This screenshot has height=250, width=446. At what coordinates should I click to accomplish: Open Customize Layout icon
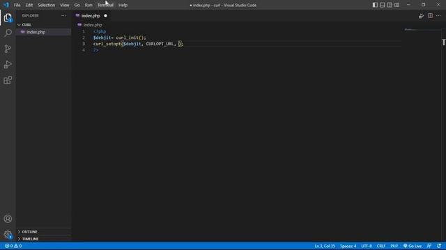point(397,5)
